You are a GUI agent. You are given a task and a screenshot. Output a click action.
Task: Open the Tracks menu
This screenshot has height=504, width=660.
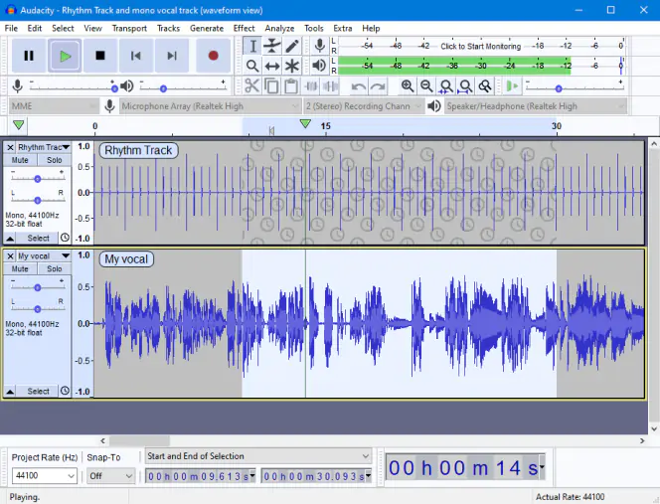(168, 28)
